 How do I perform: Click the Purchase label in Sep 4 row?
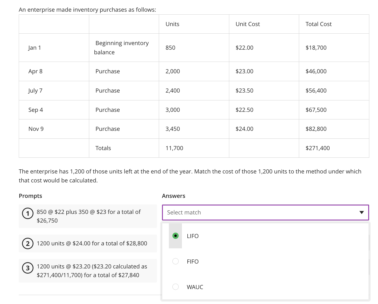pos(107,110)
